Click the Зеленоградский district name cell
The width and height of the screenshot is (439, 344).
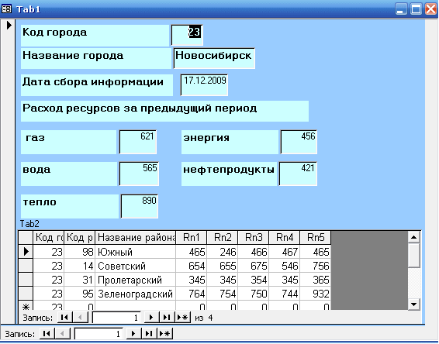pyautogui.click(x=136, y=294)
